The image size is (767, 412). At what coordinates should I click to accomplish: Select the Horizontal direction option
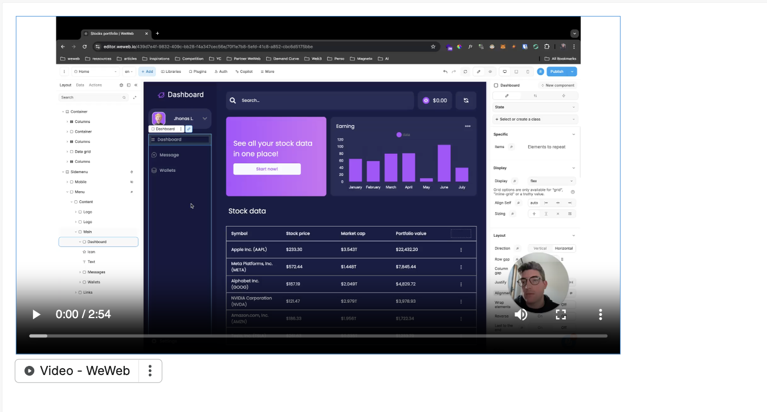click(564, 248)
